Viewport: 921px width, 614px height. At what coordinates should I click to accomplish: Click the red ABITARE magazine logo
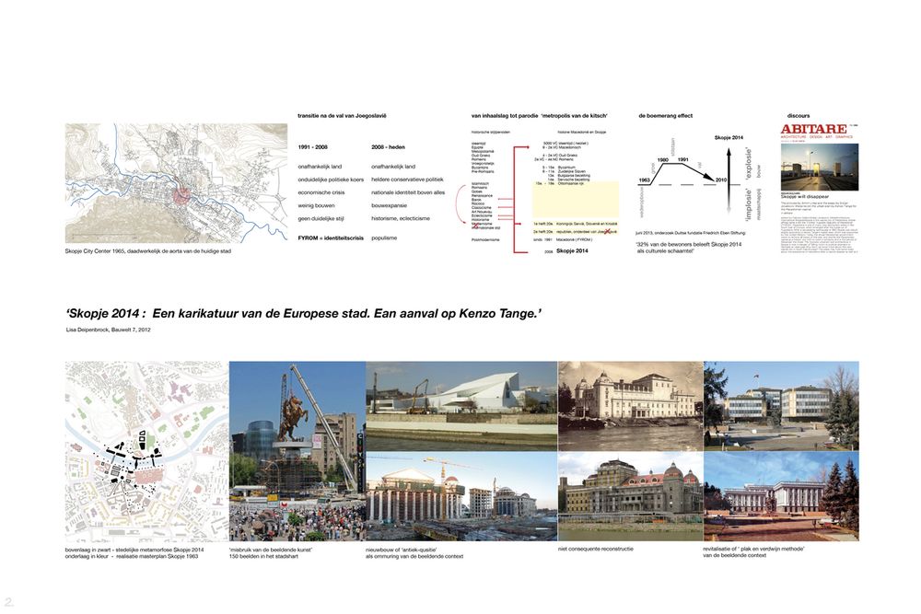click(x=814, y=129)
